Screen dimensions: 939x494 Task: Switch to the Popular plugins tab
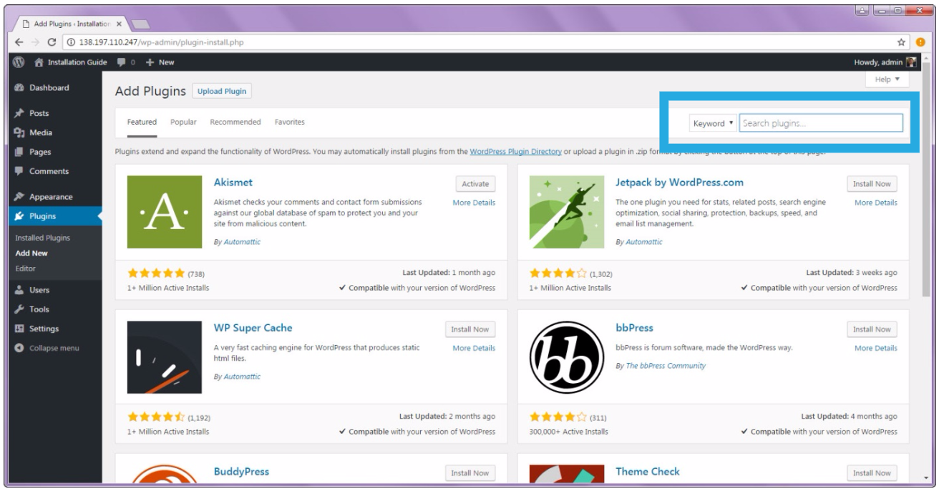(x=183, y=122)
